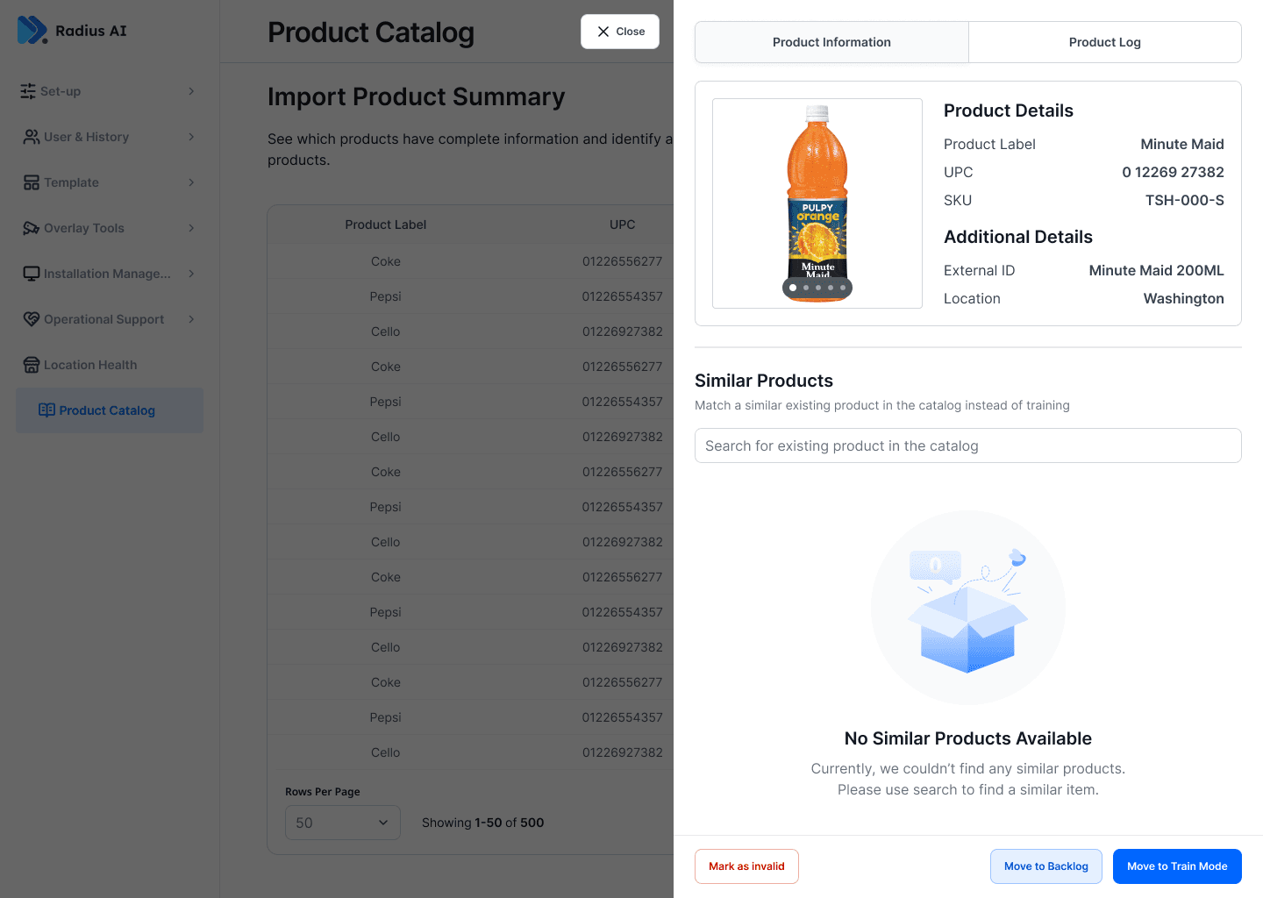1263x898 pixels.
Task: Expand the Set-up menu chevron
Action: (x=191, y=91)
